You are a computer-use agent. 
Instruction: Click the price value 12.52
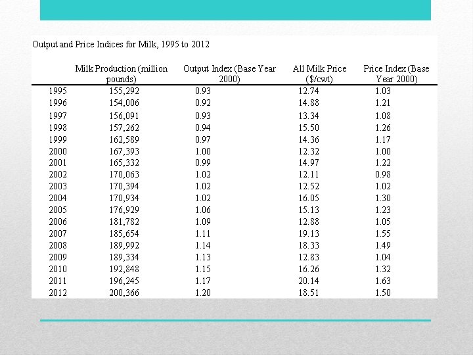(309, 186)
